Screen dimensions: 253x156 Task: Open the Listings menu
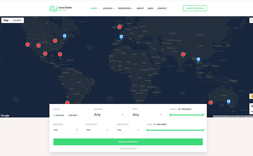click(x=109, y=8)
